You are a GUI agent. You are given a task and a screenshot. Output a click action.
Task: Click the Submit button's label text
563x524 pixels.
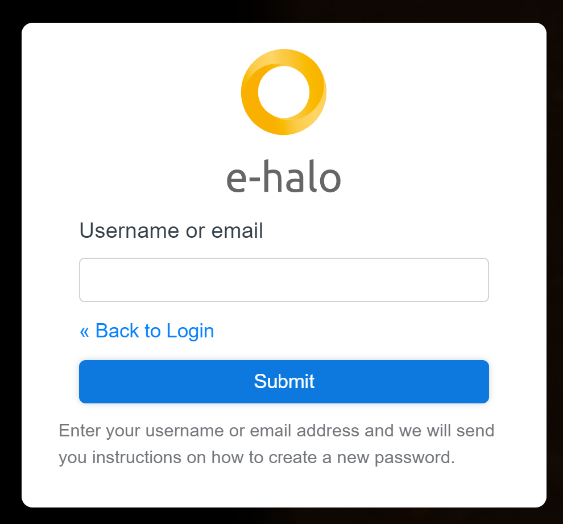[x=284, y=382]
